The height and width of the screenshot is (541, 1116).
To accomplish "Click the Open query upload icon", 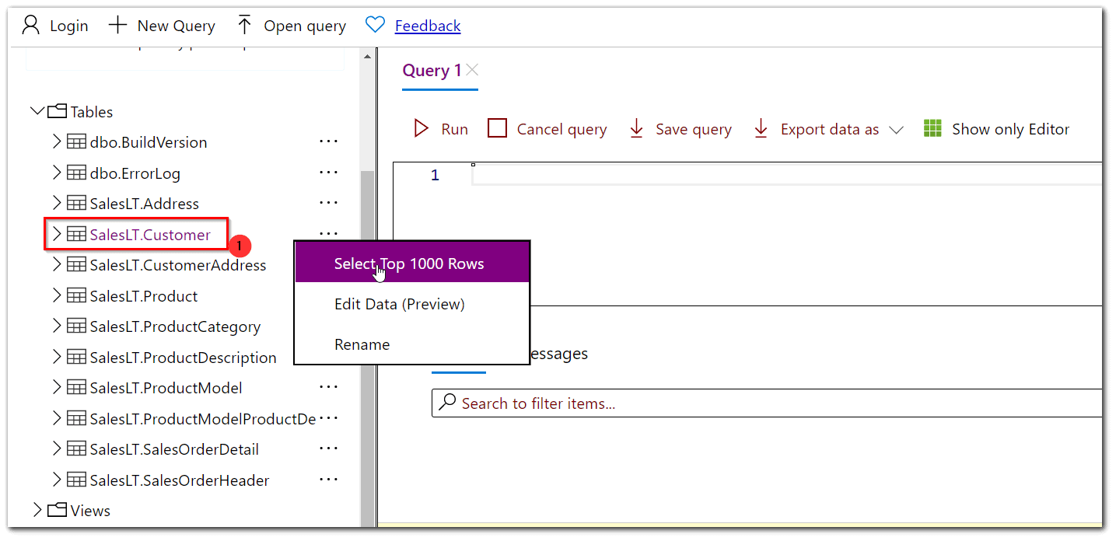I will coord(245,25).
